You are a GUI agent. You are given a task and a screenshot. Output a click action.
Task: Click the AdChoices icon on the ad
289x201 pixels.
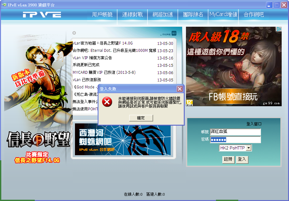point(279,29)
